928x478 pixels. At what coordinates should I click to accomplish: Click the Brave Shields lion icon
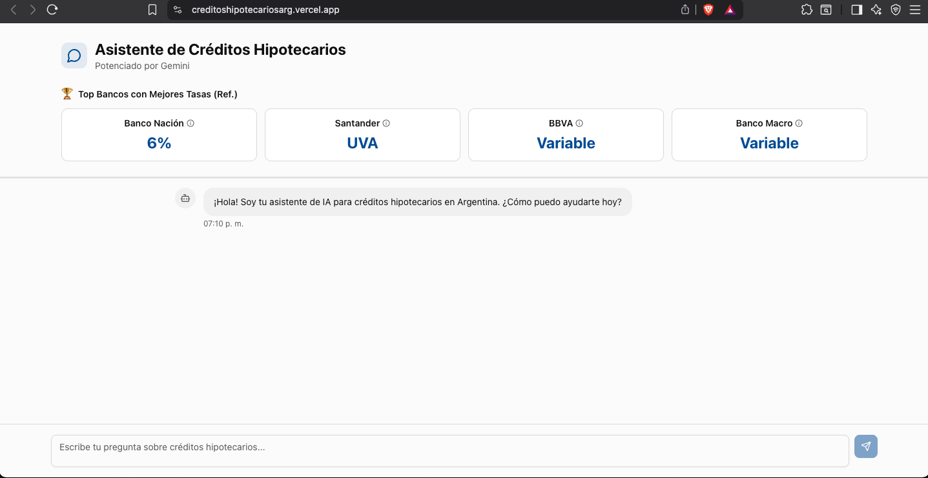pyautogui.click(x=708, y=10)
